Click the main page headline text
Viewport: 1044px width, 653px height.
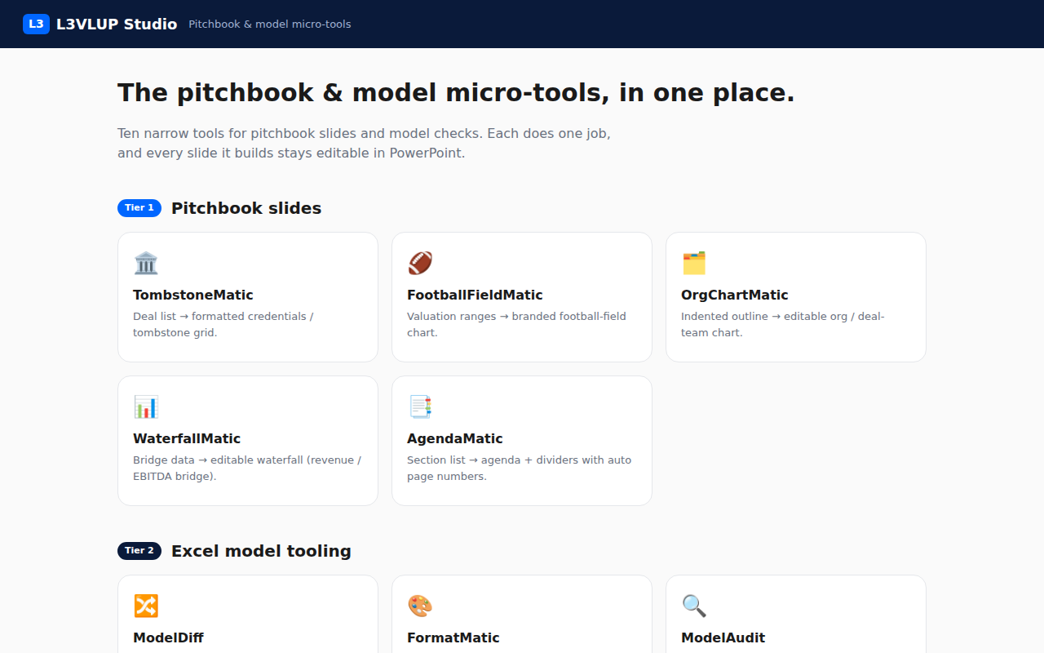pos(456,93)
